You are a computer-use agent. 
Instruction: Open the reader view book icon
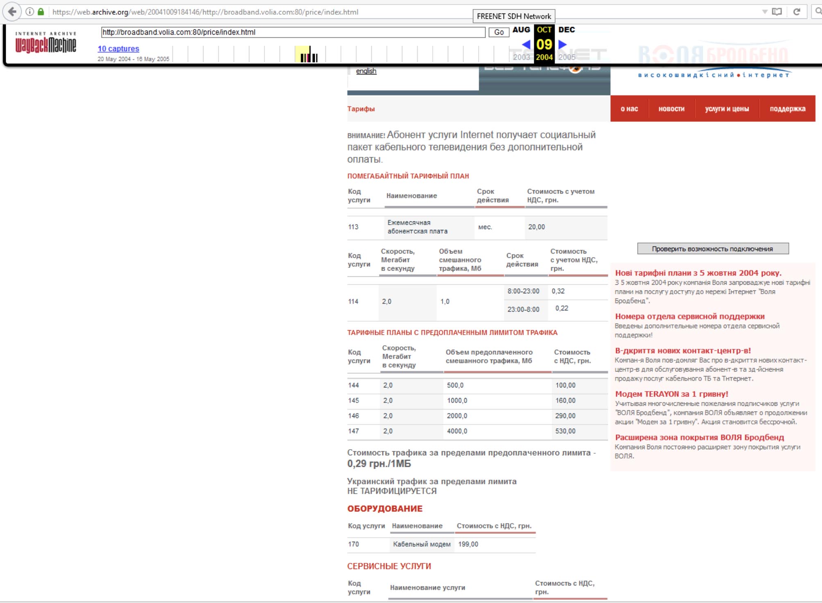click(777, 12)
